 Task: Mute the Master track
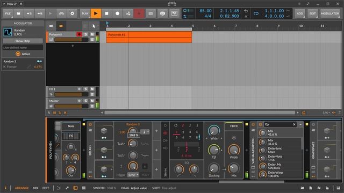(92, 101)
